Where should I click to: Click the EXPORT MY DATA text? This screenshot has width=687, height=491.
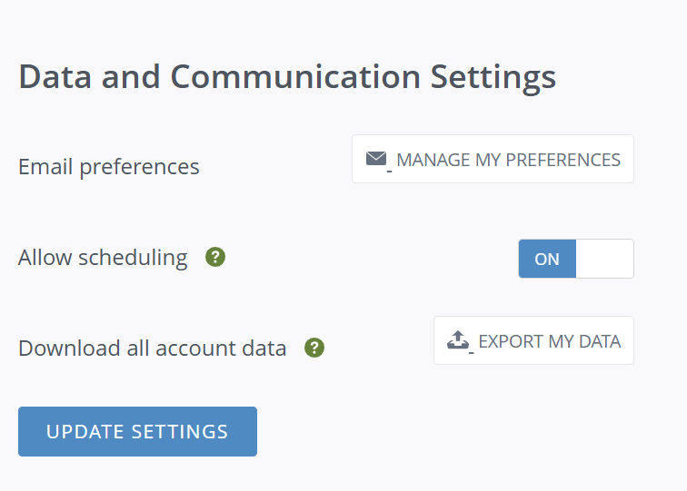pyautogui.click(x=550, y=341)
